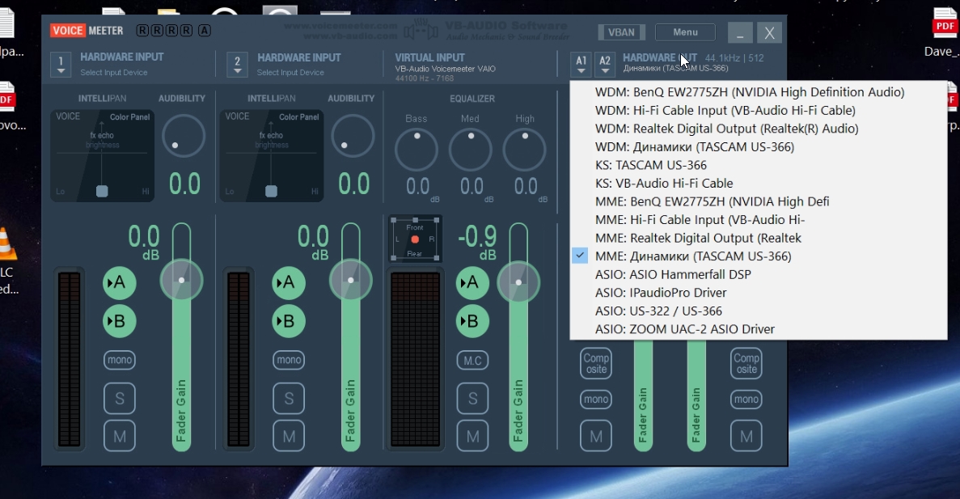Click the level meter of Hardware Input 1

(70, 359)
